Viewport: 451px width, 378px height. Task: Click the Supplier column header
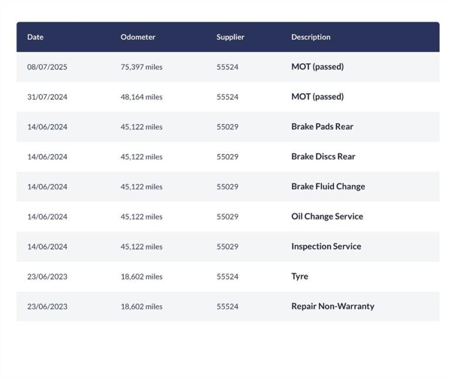pos(230,37)
